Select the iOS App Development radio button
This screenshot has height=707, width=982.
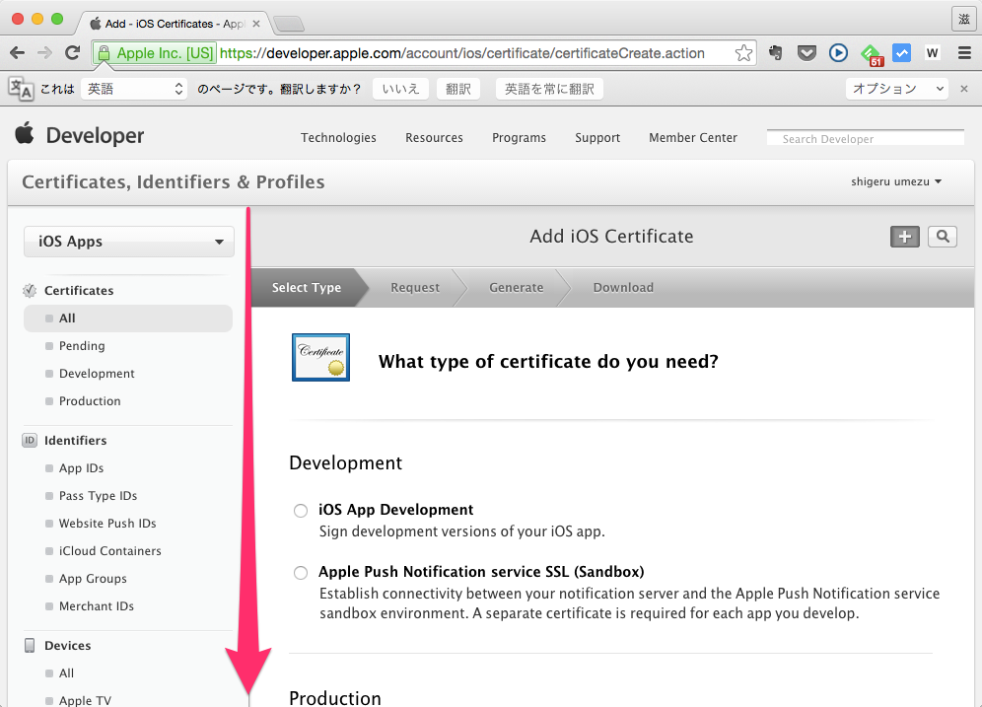301,511
